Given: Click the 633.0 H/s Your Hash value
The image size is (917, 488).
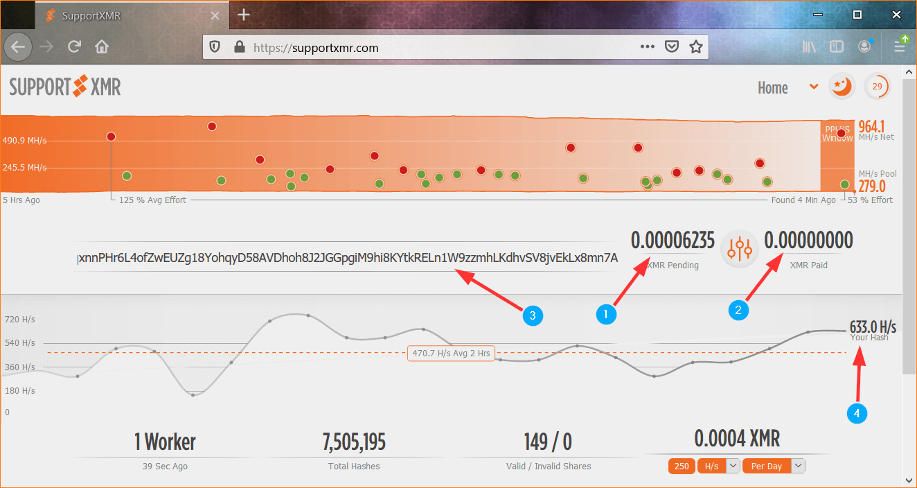Looking at the screenshot, I should tap(873, 327).
